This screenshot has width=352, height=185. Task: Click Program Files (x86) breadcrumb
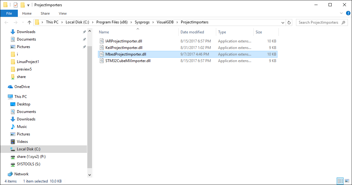click(x=112, y=22)
